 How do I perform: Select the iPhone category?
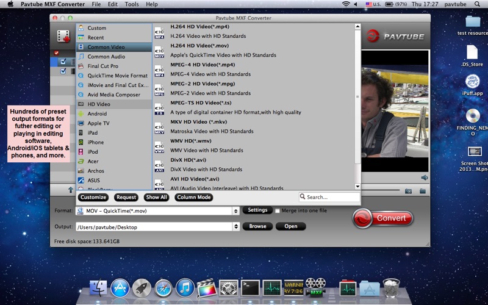(x=114, y=142)
